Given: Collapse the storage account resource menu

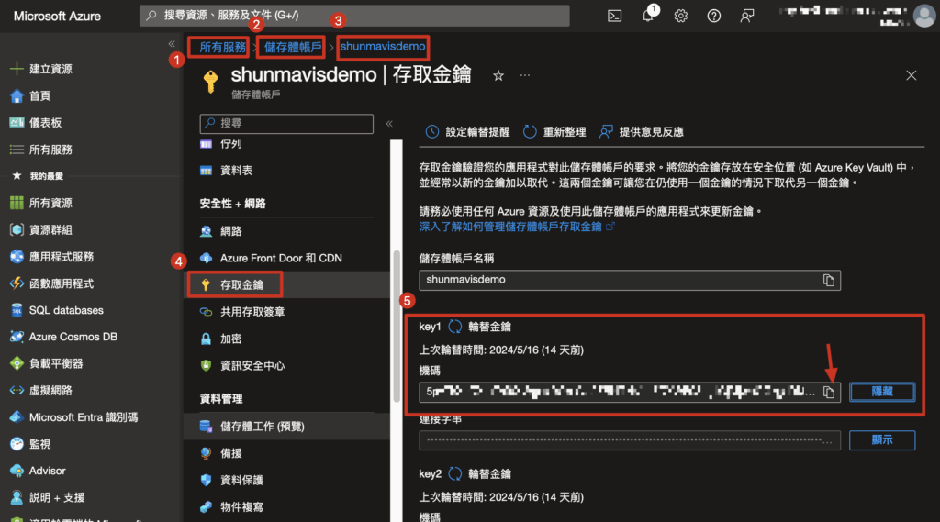Looking at the screenshot, I should (x=389, y=123).
